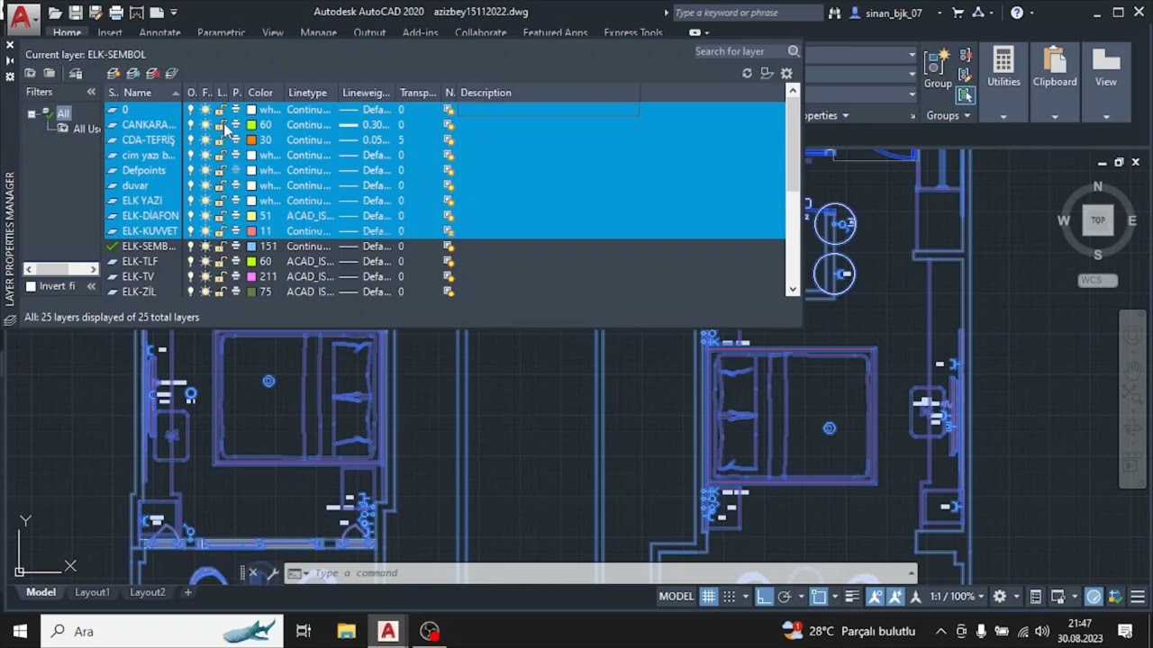Click New Layer VP Frozen icon
Screen dimensions: 1153x648
click(x=133, y=73)
